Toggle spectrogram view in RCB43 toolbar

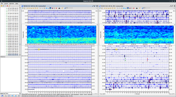point(128,8)
